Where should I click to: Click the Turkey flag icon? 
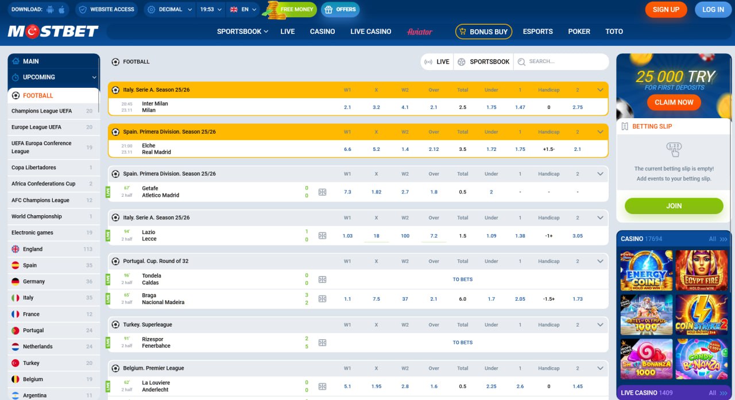pyautogui.click(x=16, y=363)
